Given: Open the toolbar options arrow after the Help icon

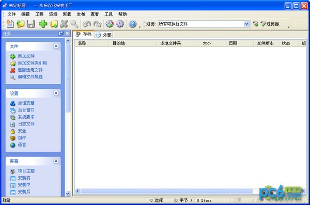Looking at the screenshot, I should (140, 27).
